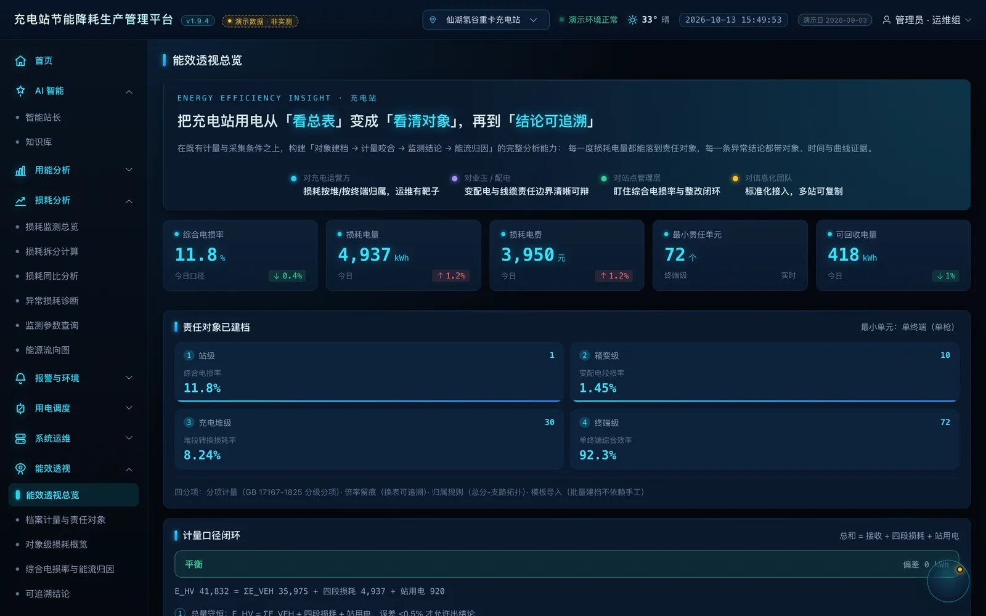Click the 系统运维 server icon
Screen dimensions: 986x616
click(20, 439)
